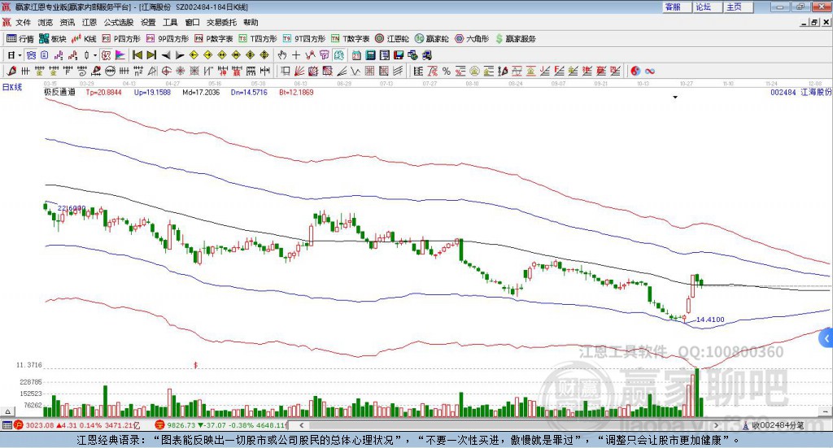
Task: Click the 客服 customer service button
Action: 676,7
